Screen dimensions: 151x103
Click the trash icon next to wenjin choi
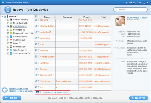(39, 38)
